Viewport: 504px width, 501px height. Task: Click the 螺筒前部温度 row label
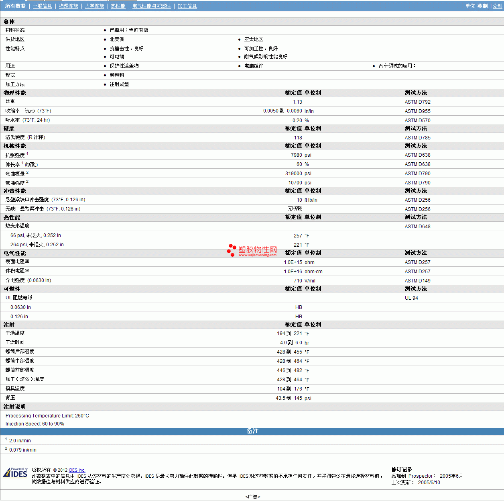(20, 370)
